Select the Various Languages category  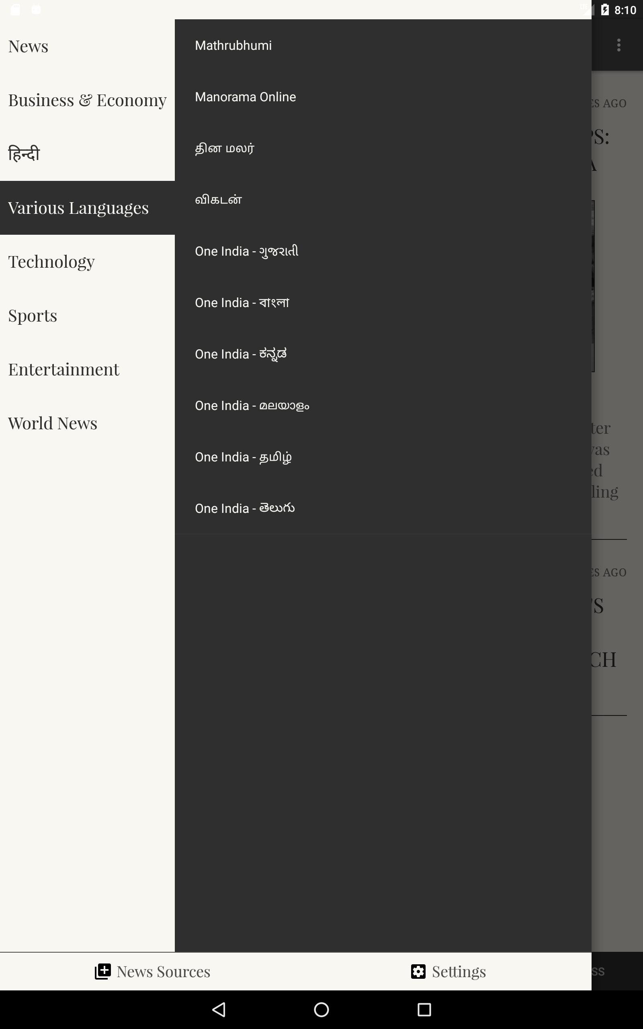coord(87,208)
